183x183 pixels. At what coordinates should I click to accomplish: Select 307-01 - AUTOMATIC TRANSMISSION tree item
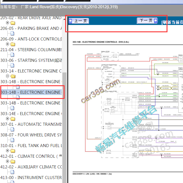tap(31, 124)
